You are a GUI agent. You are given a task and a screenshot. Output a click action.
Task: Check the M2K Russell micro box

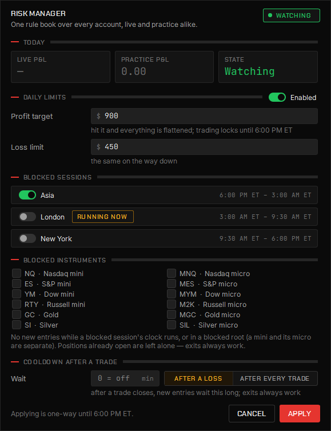172,304
